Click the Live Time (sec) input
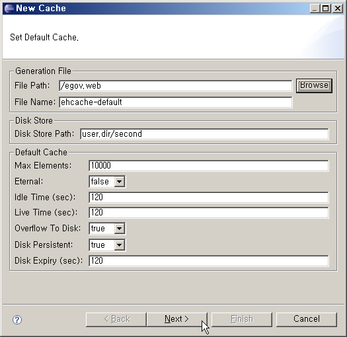Image resolution: width=347 pixels, height=337 pixels. pyautogui.click(x=209, y=213)
